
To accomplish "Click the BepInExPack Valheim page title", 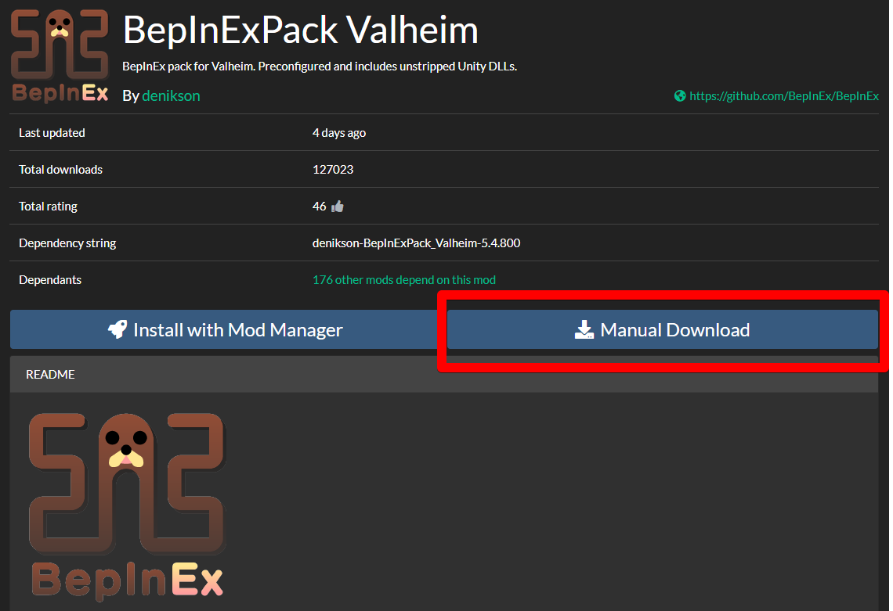I will (x=301, y=30).
